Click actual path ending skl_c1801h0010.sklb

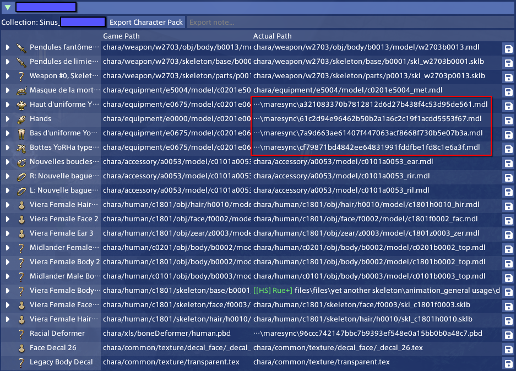click(363, 319)
